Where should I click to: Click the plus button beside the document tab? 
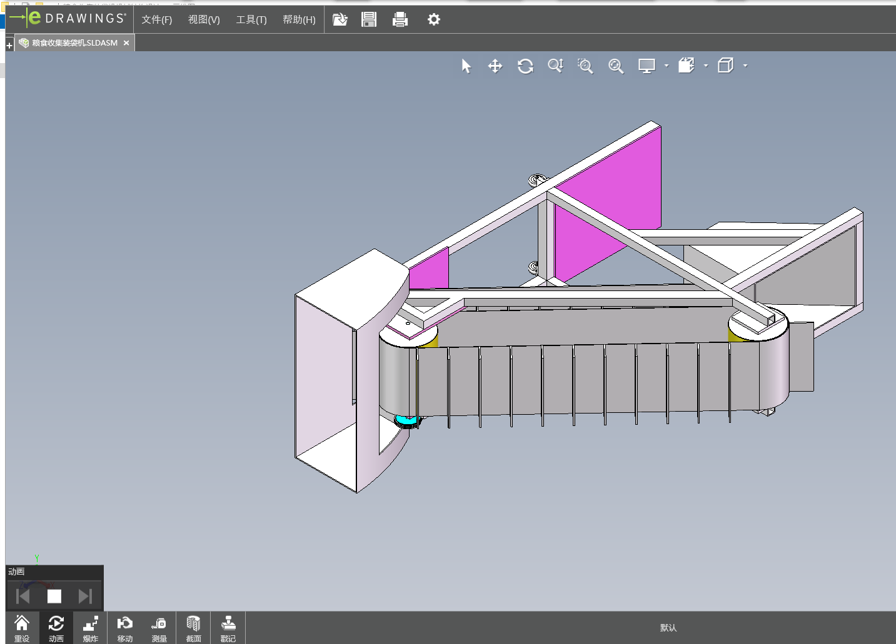click(9, 45)
